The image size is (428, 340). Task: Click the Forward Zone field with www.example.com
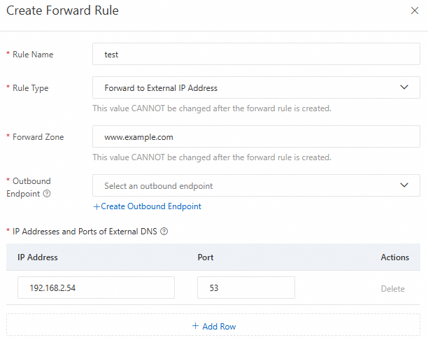click(256, 137)
